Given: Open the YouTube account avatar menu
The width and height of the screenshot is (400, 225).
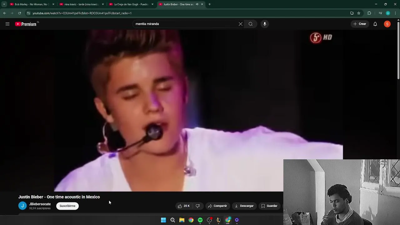Looking at the screenshot, I should point(387,24).
